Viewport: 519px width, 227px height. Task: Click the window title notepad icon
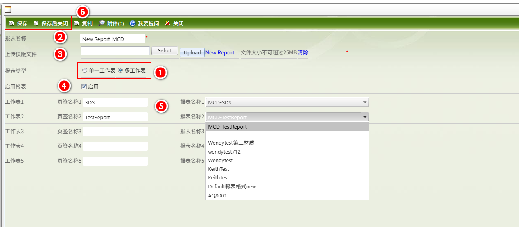[x=8, y=9]
